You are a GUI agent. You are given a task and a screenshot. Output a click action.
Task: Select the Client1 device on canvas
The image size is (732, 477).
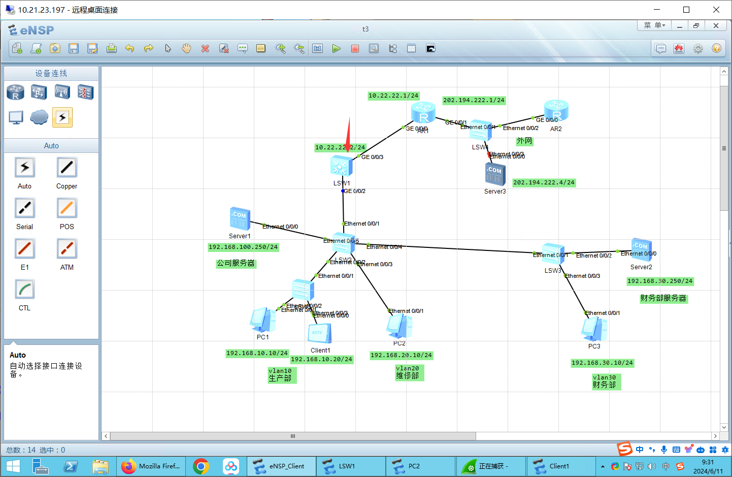(x=320, y=334)
